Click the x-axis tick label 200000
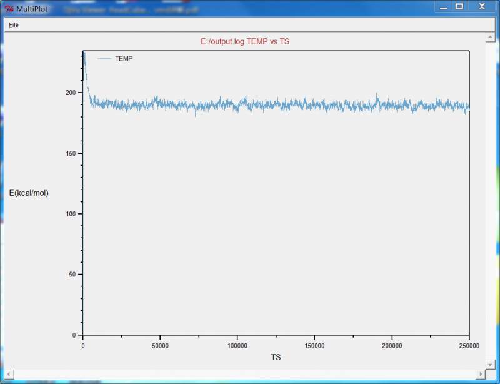This screenshot has width=500, height=384. point(392,346)
